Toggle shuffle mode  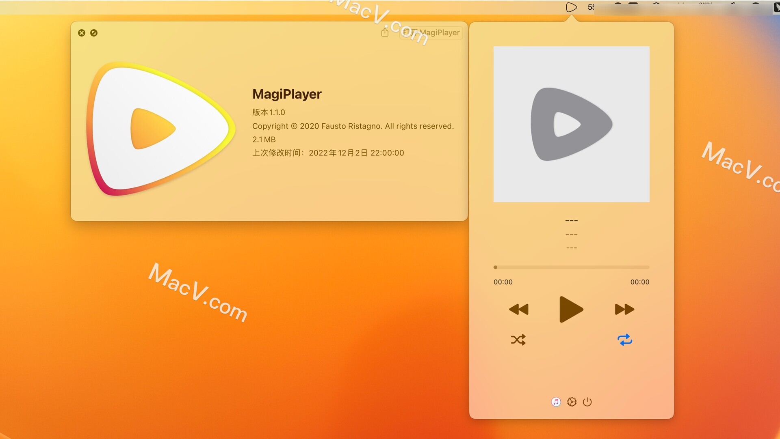[x=518, y=340]
